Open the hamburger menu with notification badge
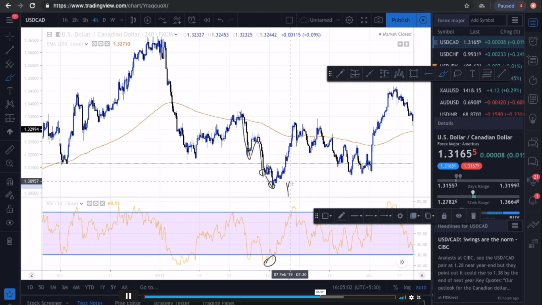The width and height of the screenshot is (542, 305). pyautogui.click(x=10, y=20)
